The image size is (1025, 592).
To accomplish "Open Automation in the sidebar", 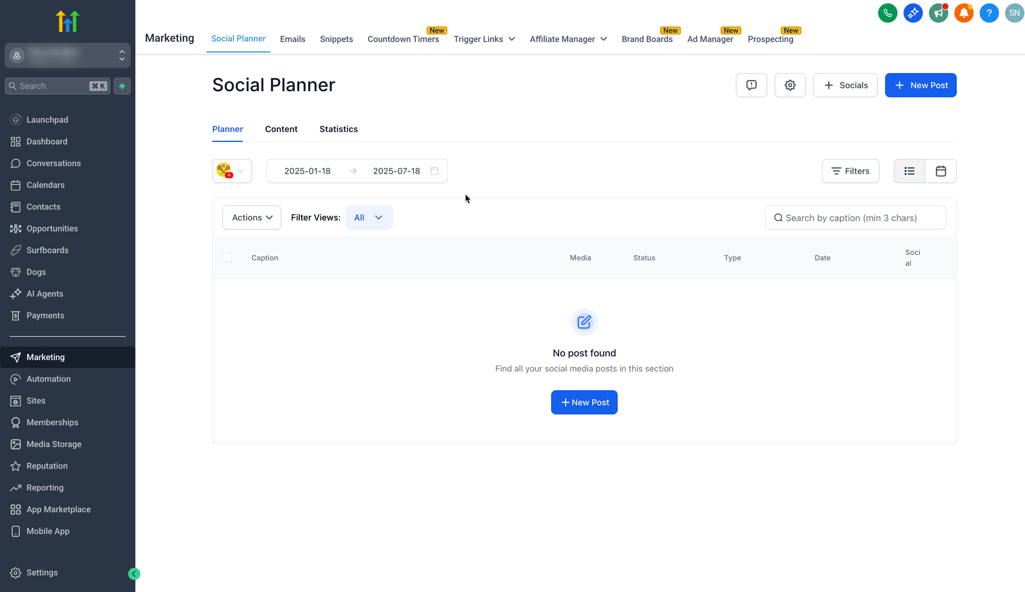I will [x=68, y=379].
